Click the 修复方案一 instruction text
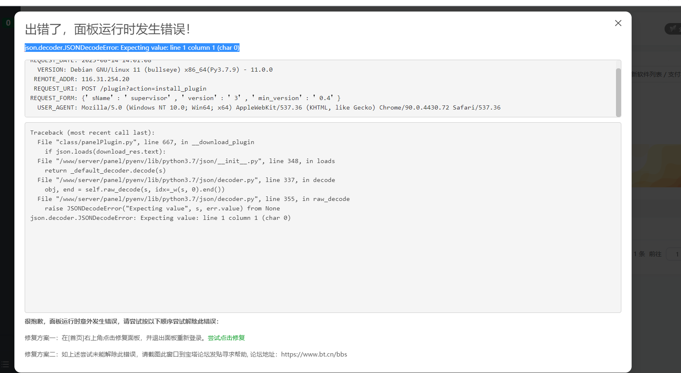Image resolution: width=681 pixels, height=373 pixels. tap(114, 338)
